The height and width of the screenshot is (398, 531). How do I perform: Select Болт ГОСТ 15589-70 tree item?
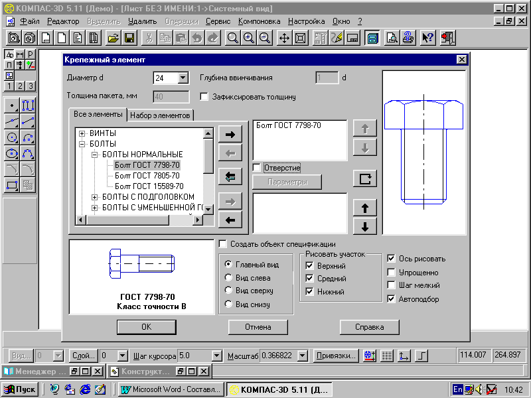click(x=149, y=186)
